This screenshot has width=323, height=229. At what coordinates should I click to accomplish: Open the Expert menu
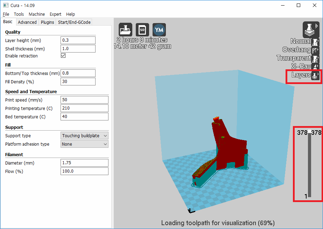(x=55, y=14)
